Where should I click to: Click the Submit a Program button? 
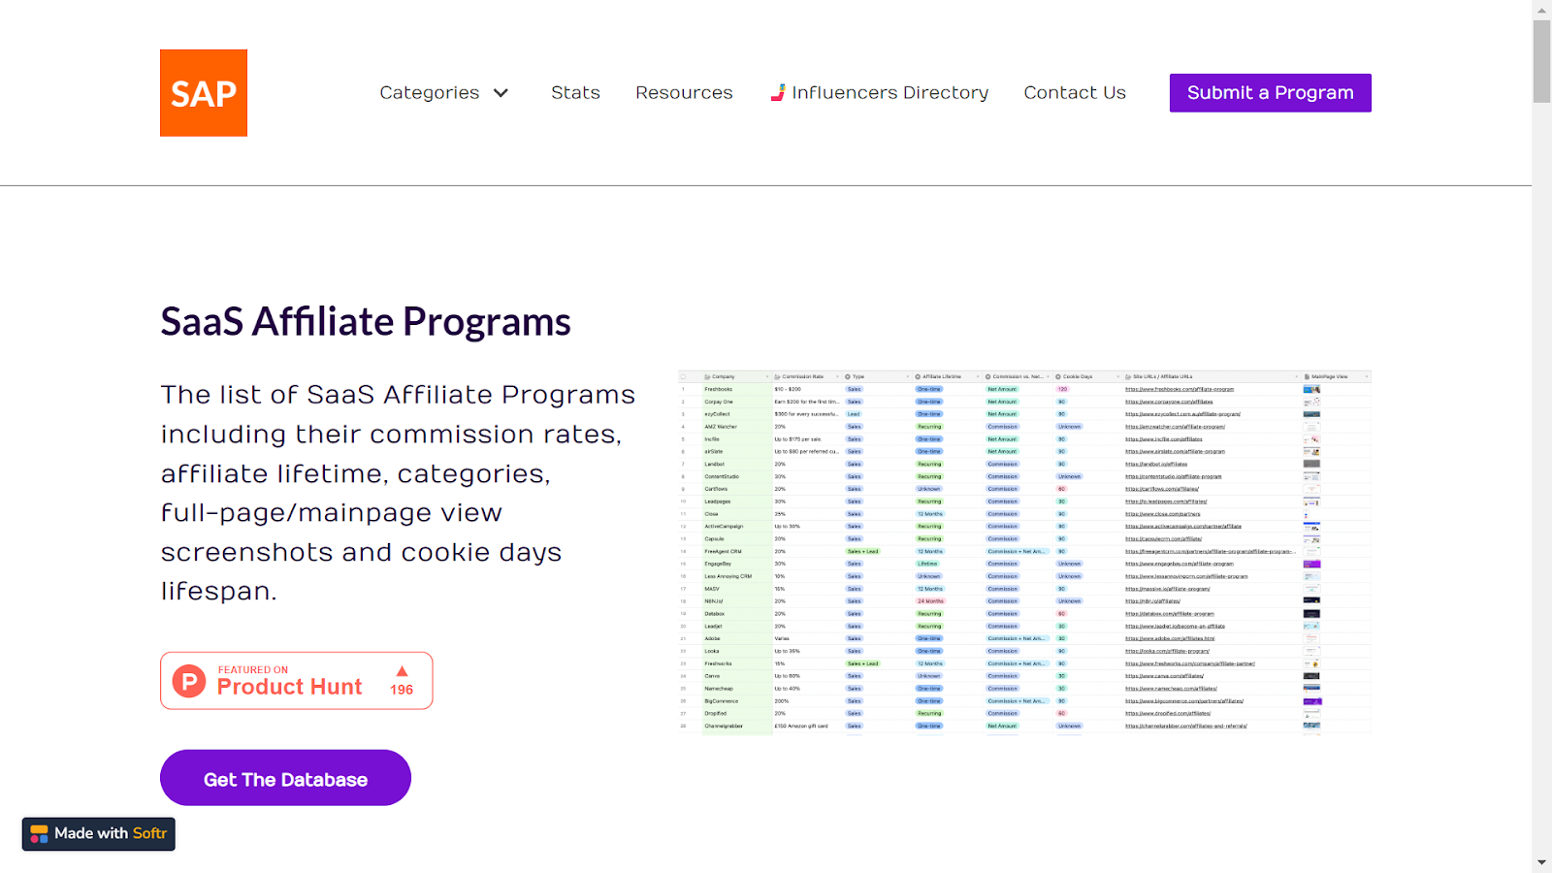1271,93
